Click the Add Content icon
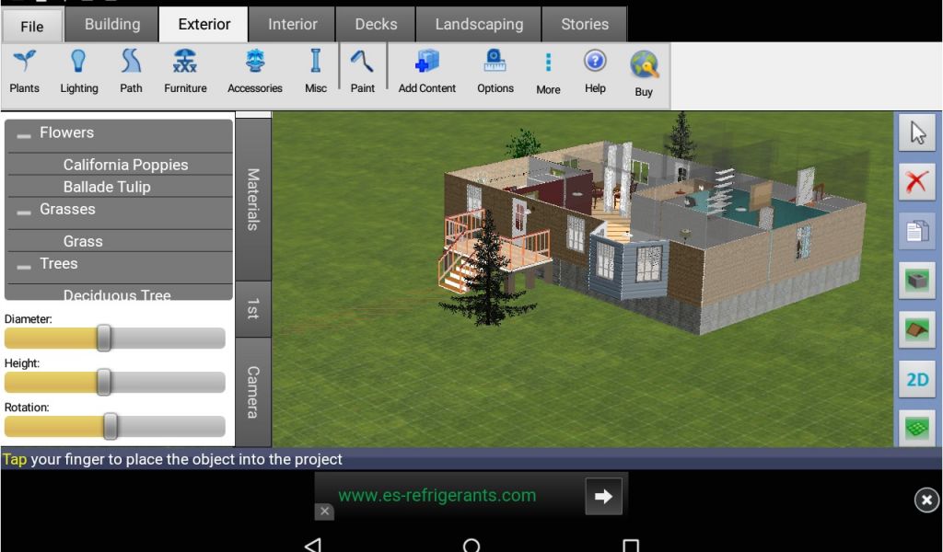943x552 pixels. tap(427, 72)
